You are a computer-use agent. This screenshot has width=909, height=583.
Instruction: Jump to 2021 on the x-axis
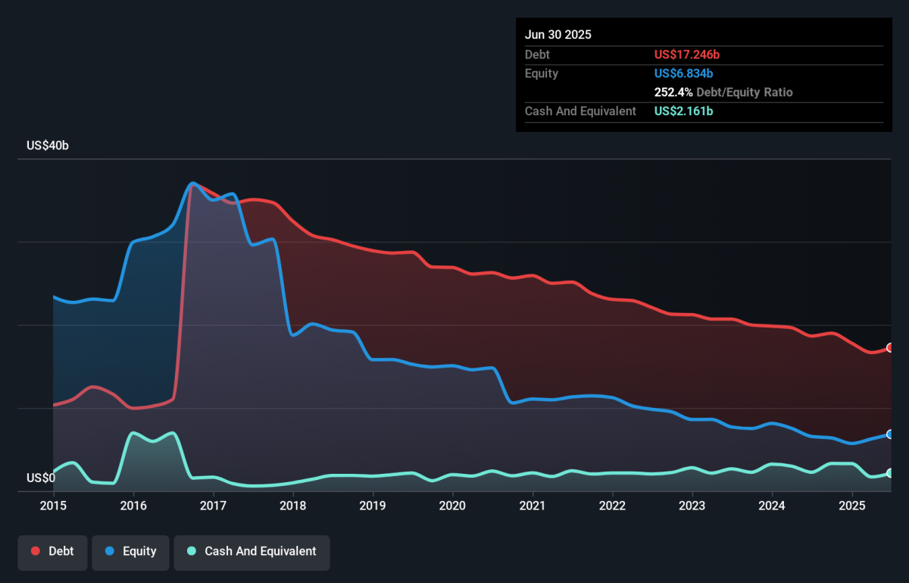(x=533, y=506)
